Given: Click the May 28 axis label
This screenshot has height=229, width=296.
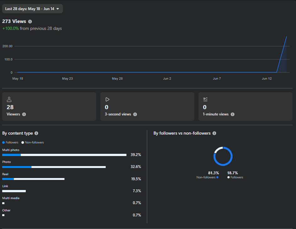Looking at the screenshot, I should point(117,79).
